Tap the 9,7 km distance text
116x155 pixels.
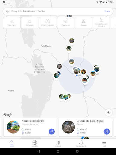(x=83, y=133)
